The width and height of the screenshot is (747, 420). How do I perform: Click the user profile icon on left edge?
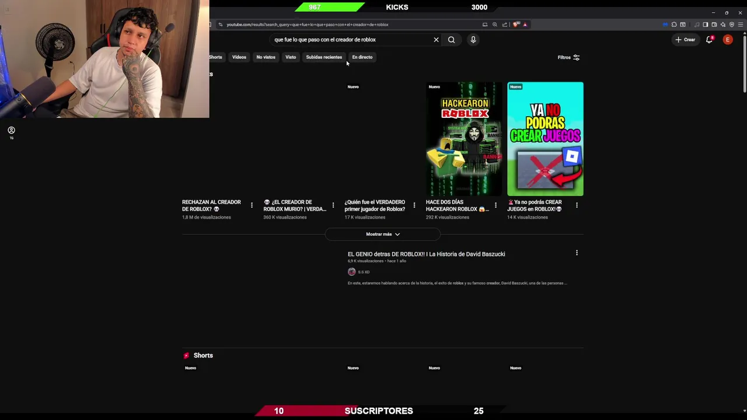click(x=11, y=131)
